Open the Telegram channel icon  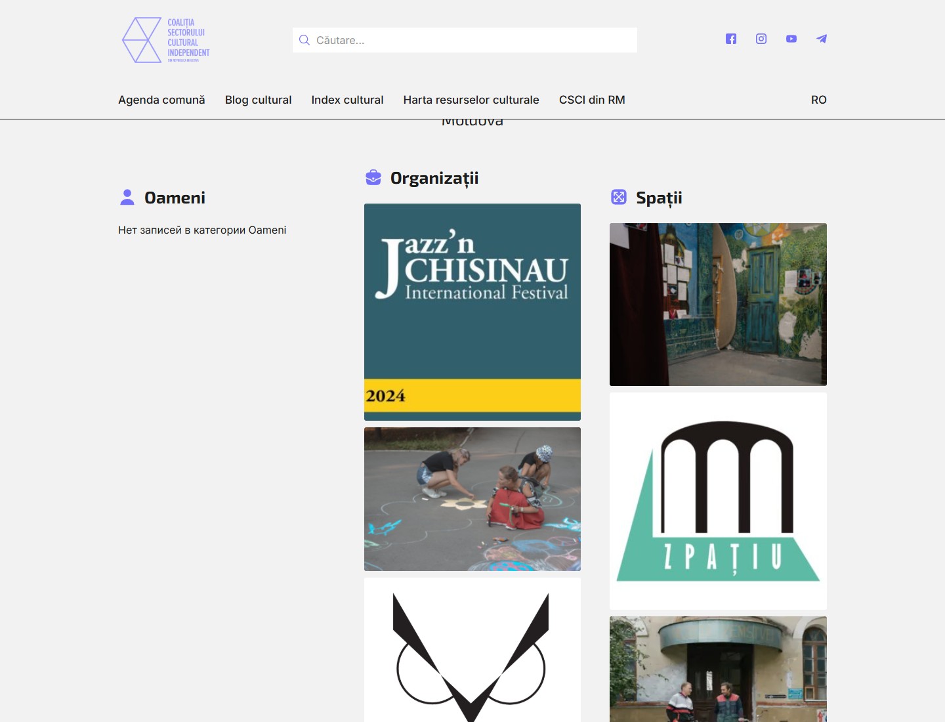click(x=822, y=39)
